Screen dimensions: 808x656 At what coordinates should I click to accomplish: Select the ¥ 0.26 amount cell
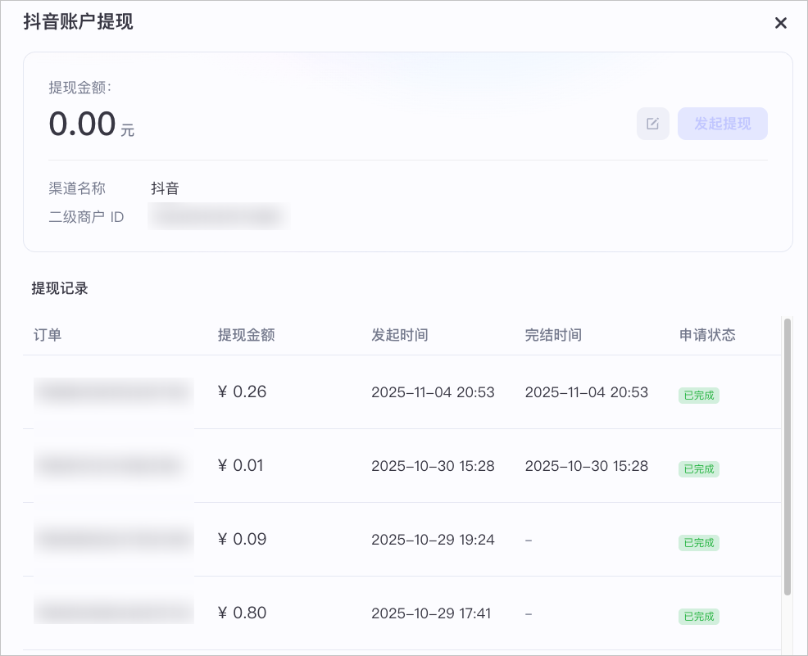click(x=243, y=391)
